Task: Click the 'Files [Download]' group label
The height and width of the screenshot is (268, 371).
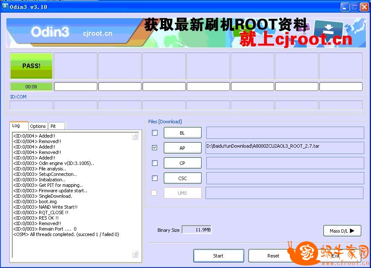Action: click(165, 122)
